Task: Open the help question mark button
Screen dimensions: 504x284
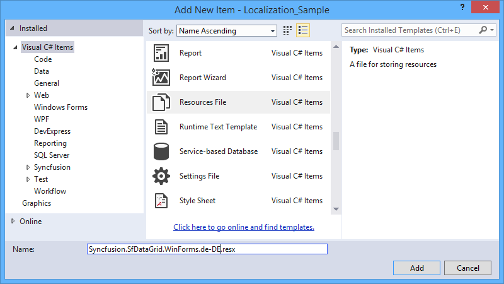Action: tap(462, 7)
